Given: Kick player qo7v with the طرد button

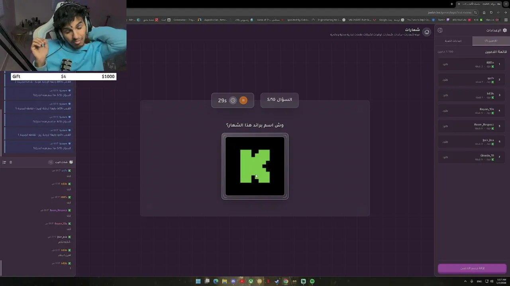Looking at the screenshot, I should pyautogui.click(x=445, y=79).
